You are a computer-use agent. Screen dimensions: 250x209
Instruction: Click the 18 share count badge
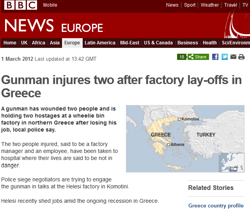click(x=182, y=57)
